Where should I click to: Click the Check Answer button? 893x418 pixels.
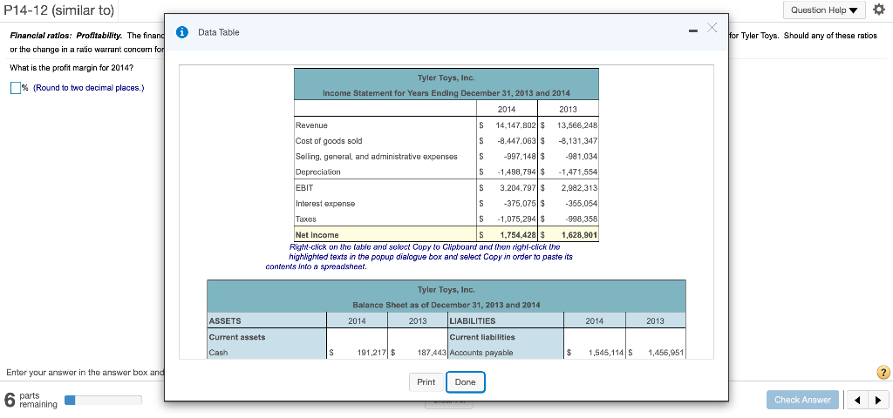click(802, 400)
